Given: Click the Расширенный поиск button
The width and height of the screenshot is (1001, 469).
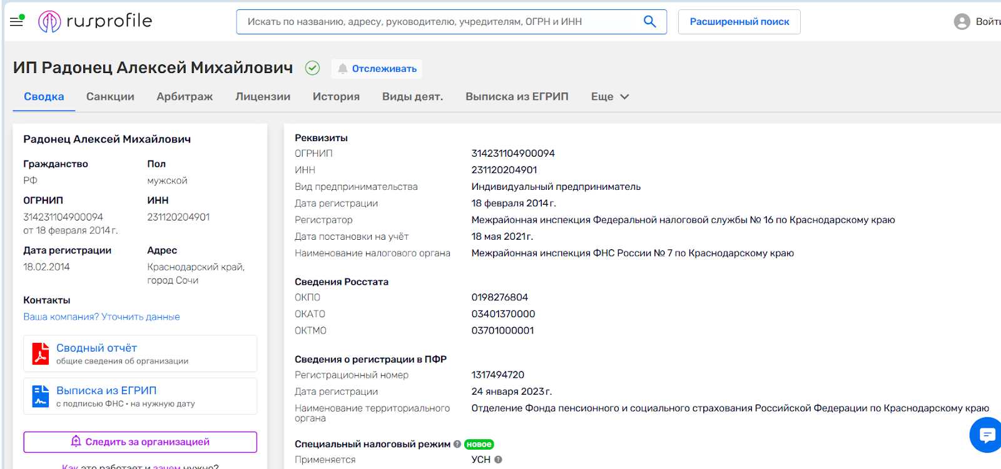Looking at the screenshot, I should 739,22.
